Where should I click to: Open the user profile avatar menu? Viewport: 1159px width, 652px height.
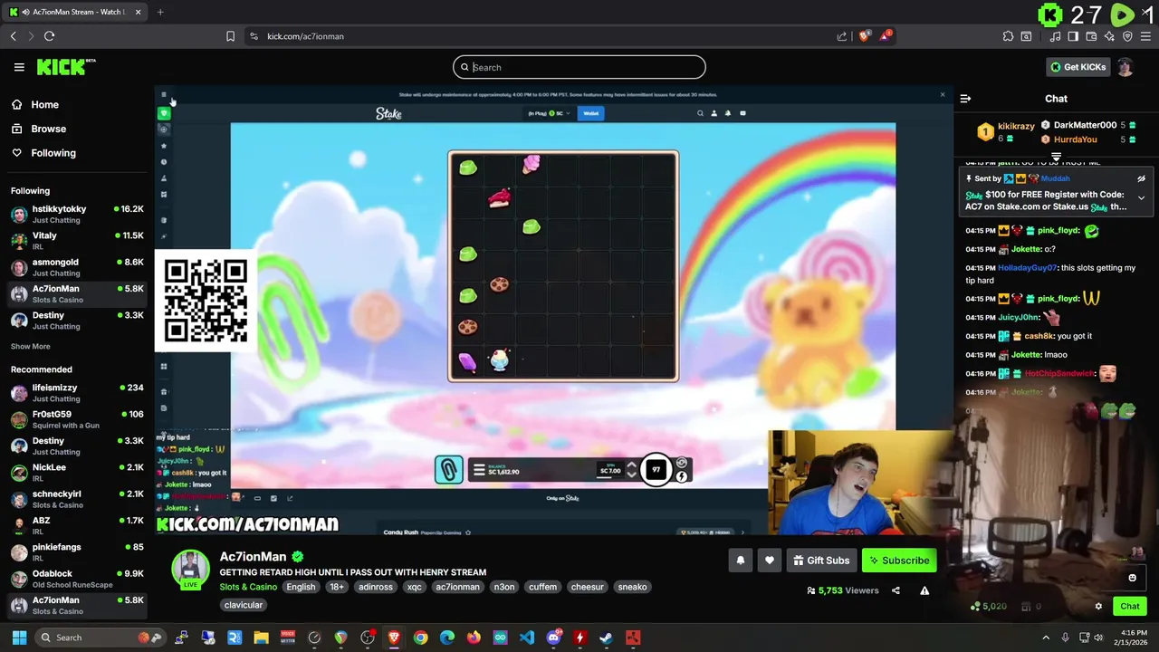coord(1125,67)
